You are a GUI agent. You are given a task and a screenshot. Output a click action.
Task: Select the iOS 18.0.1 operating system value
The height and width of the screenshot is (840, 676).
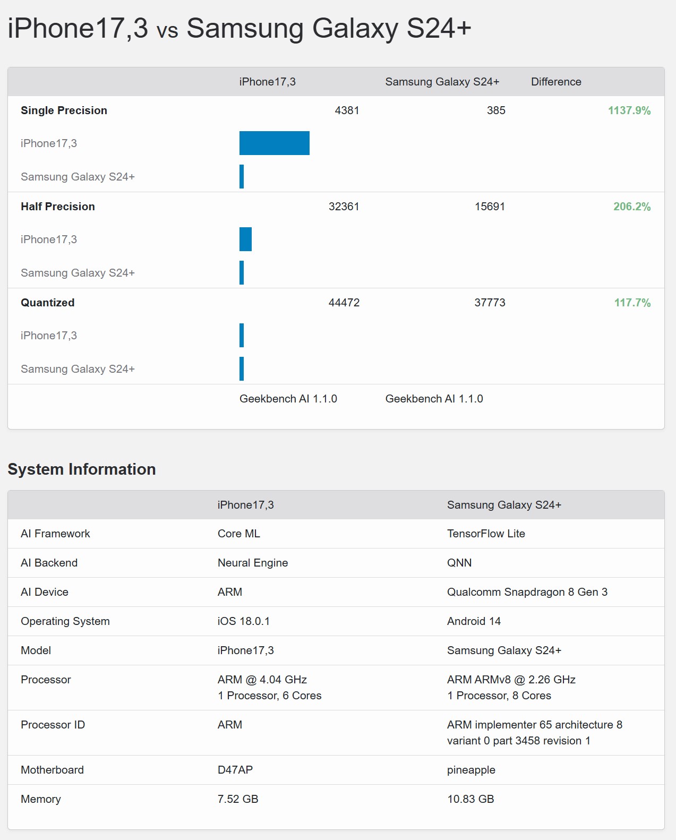pyautogui.click(x=244, y=621)
